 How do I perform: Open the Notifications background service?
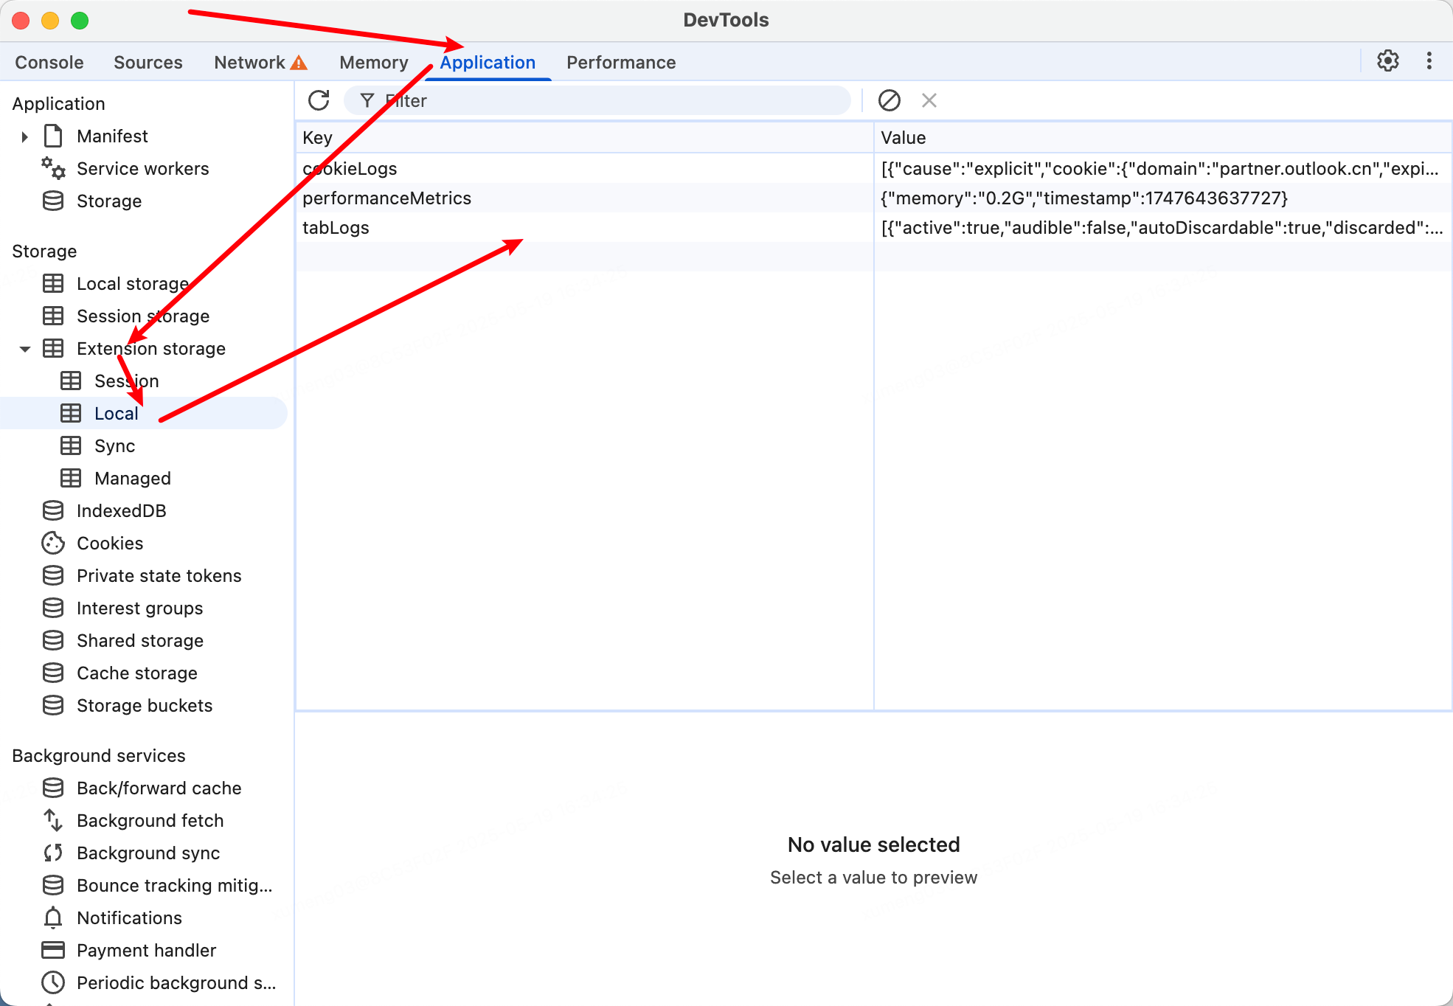pos(129,918)
